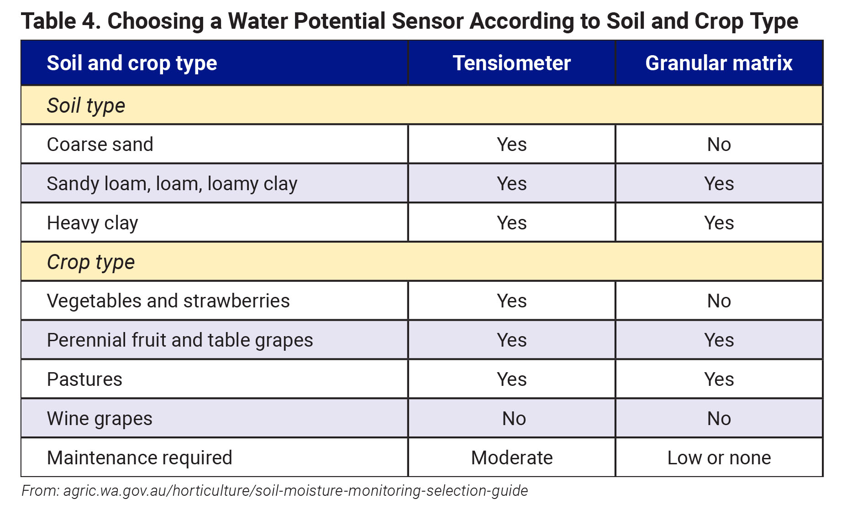Screen dimensions: 847x509
Task: Click the 'Heavy clay' row label
Action: click(92, 223)
